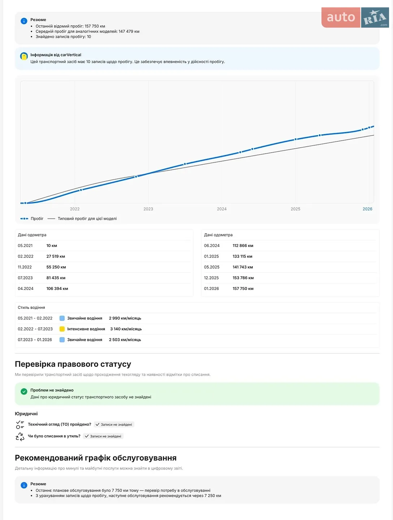The image size is (393, 520).
Task: Click 'Останнє планове обслуговування було 7 750 км тому' line
Action: click(x=123, y=490)
